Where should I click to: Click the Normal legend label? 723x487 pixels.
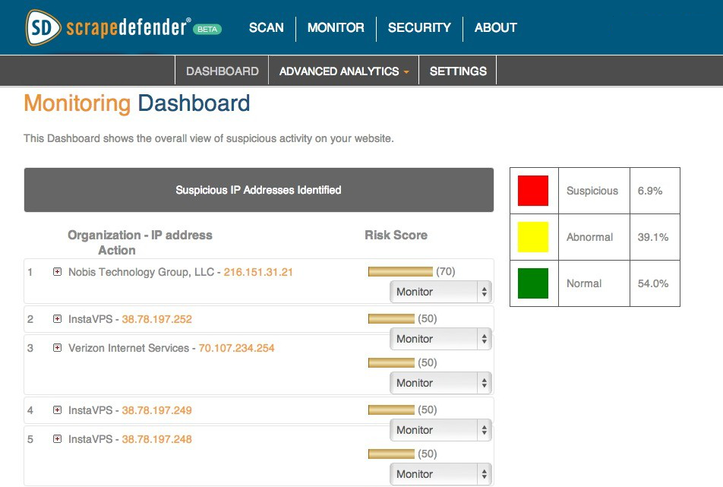click(584, 283)
